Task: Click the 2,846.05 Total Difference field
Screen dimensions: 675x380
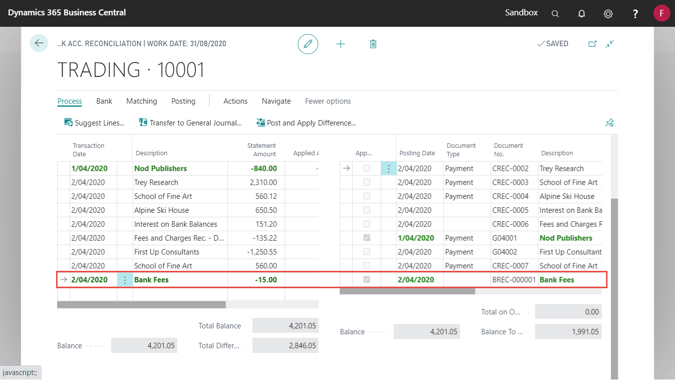Action: 285,345
